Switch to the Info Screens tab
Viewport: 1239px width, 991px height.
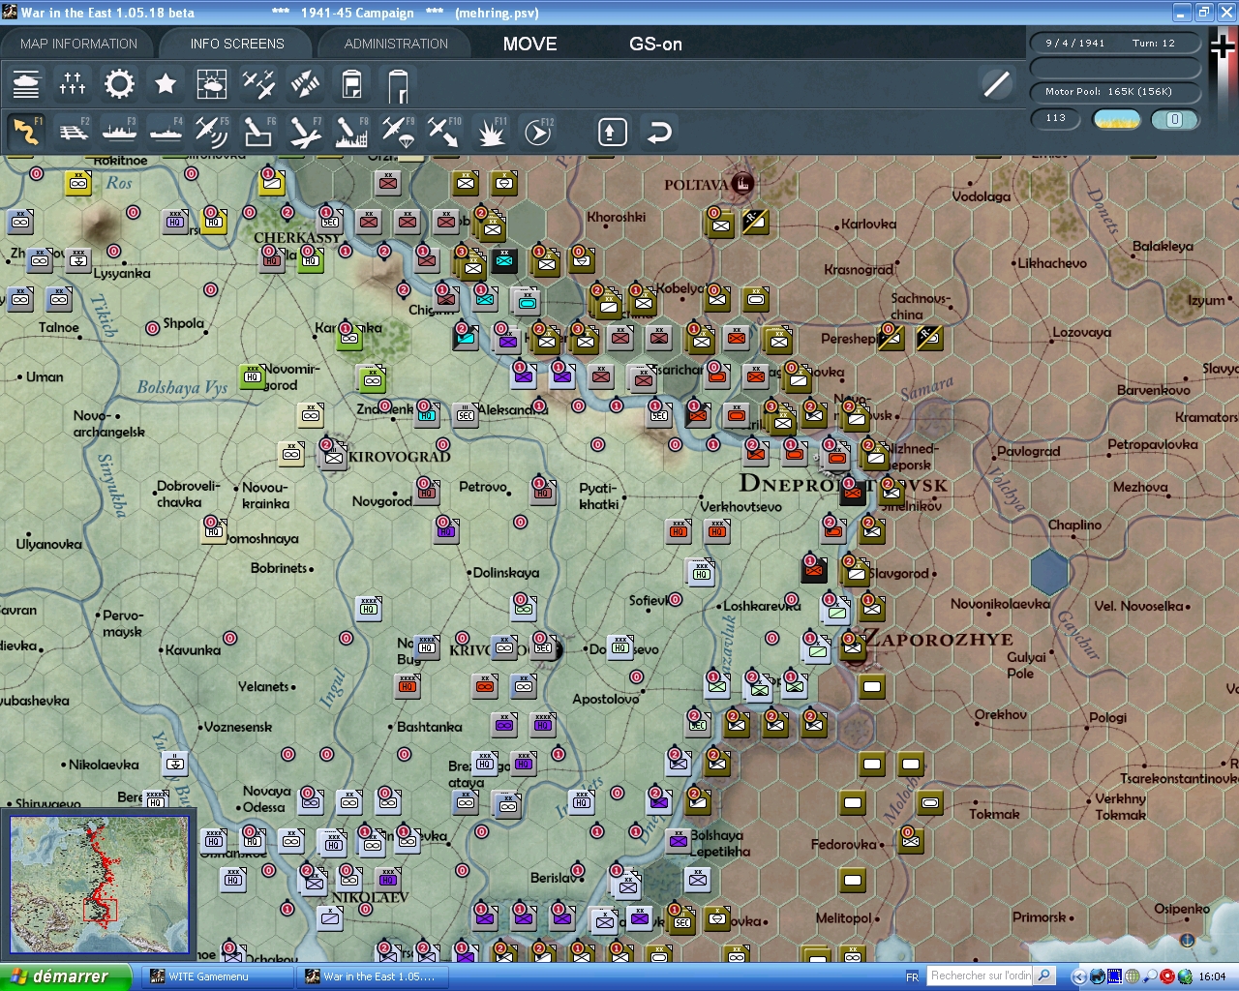pos(237,44)
